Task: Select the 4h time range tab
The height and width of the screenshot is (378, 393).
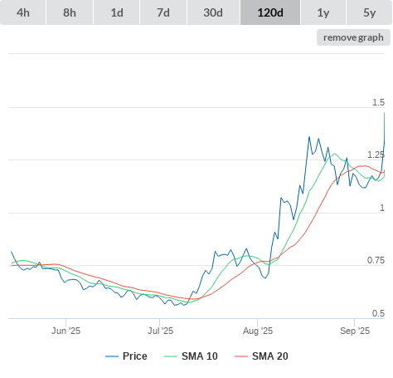Action: point(22,12)
